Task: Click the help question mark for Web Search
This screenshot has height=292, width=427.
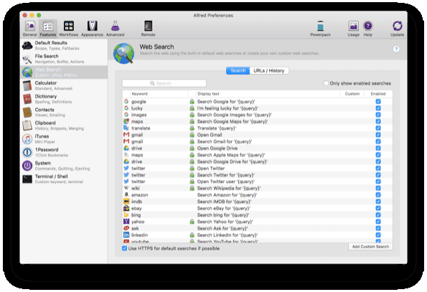Action: coord(396,50)
